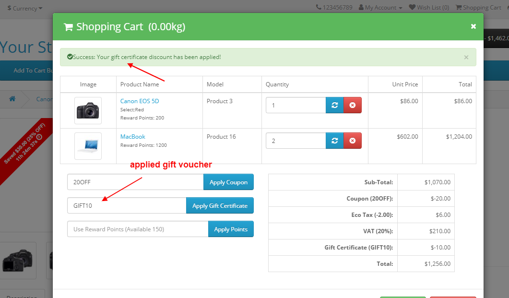Viewport: 509px width, 298px height.
Task: Click the reward points input field
Action: [137, 229]
